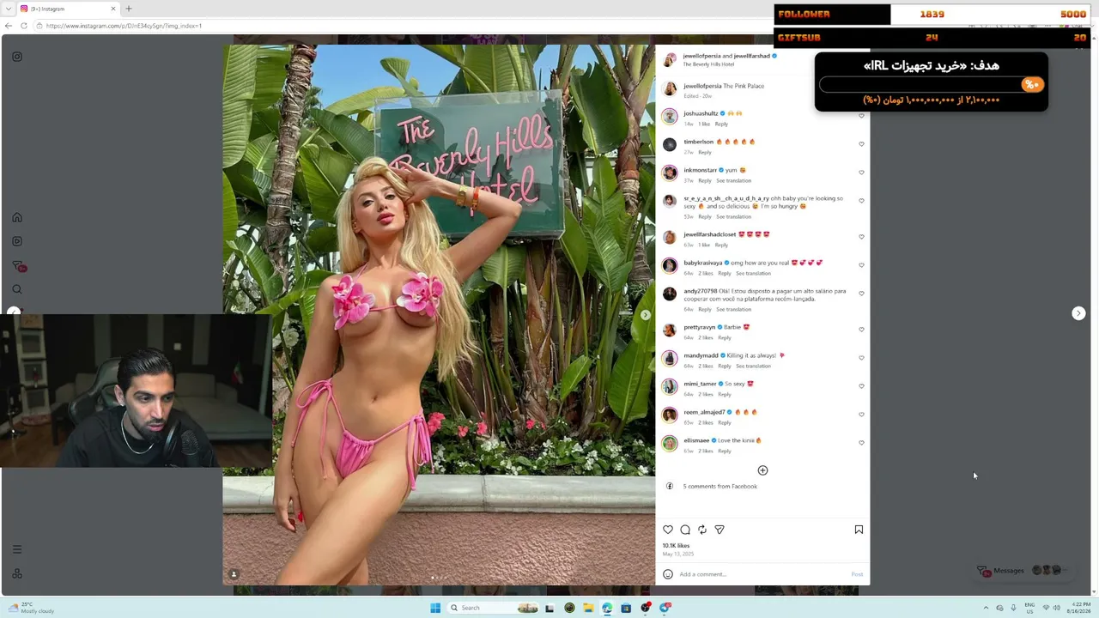Screen dimensions: 1099x618
Task: See translation of inkmonstarr's comment
Action: pyautogui.click(x=734, y=180)
